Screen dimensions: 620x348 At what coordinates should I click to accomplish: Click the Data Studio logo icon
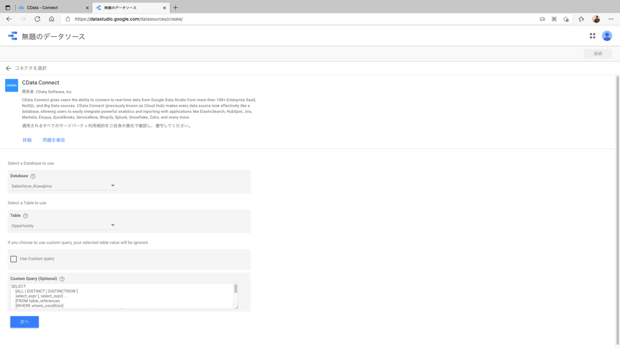tap(12, 36)
